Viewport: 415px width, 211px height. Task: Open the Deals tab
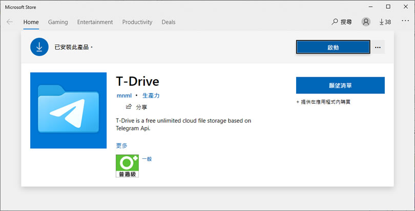pos(169,22)
